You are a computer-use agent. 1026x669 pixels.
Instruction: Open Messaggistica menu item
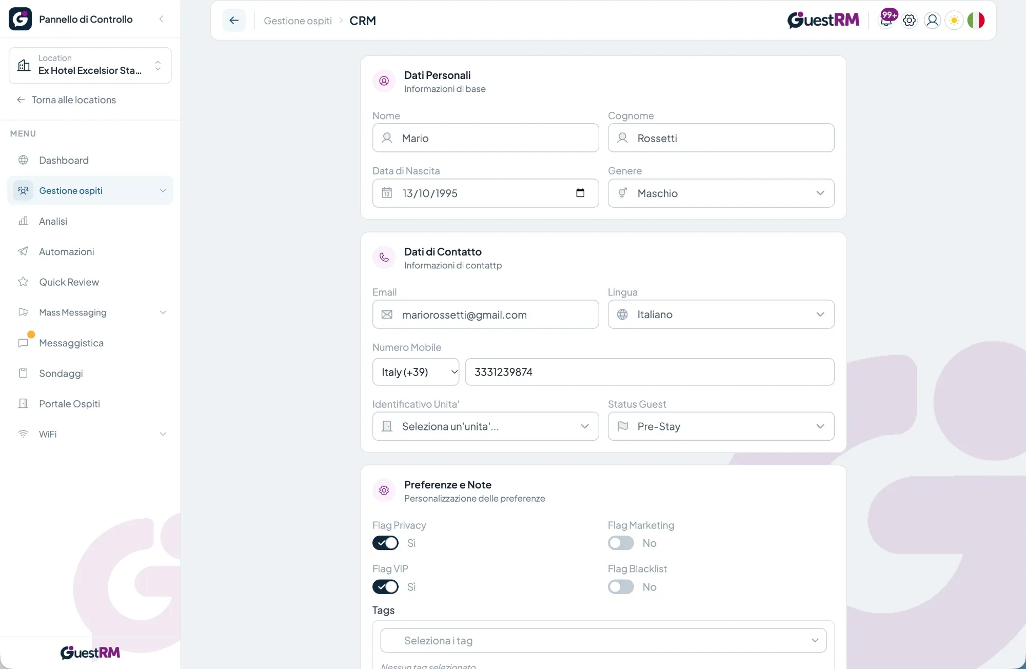point(90,343)
